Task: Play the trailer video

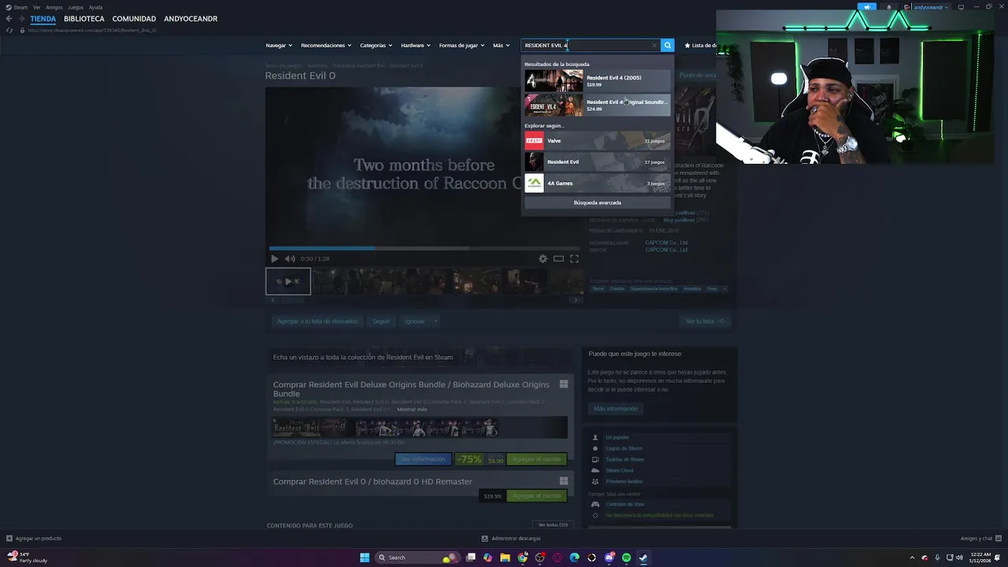Action: click(274, 258)
